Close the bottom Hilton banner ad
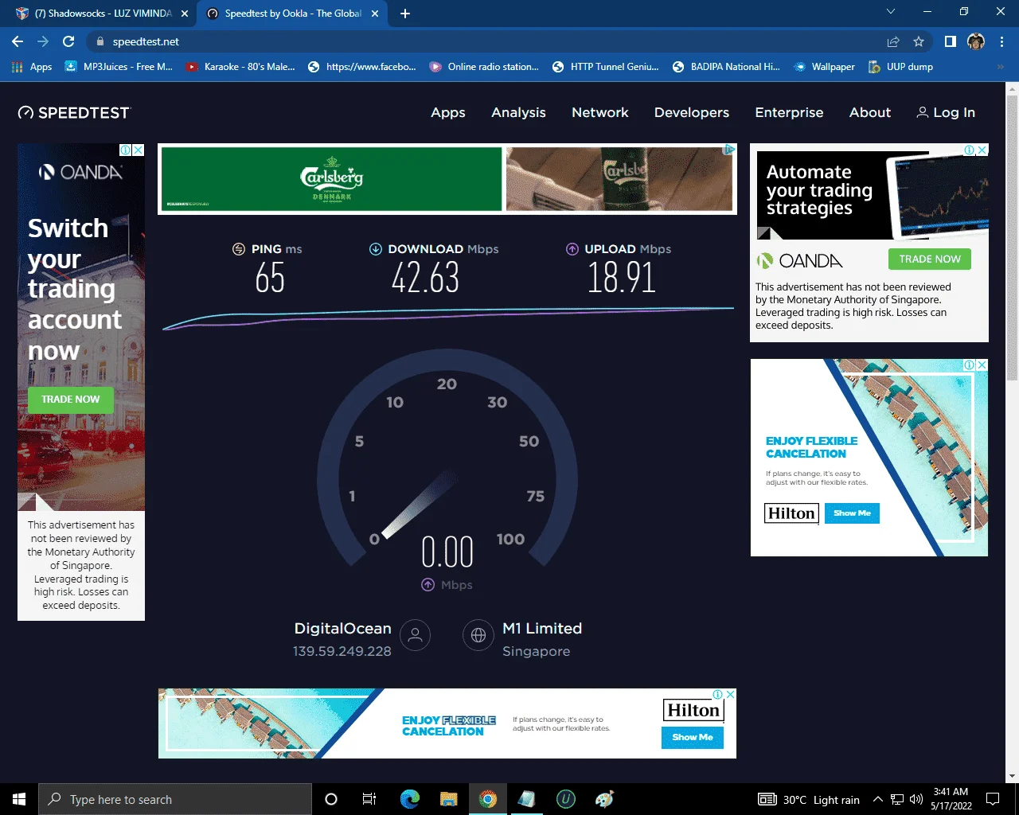Screen dimensions: 1019x815 point(730,694)
